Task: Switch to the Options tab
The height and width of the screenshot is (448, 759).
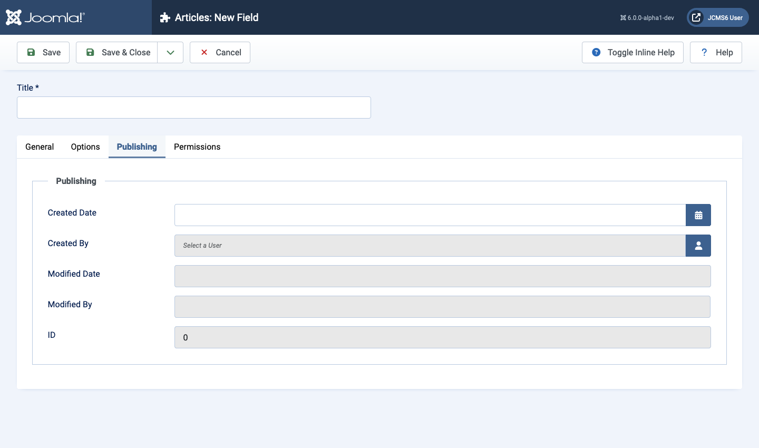Action: pyautogui.click(x=85, y=147)
